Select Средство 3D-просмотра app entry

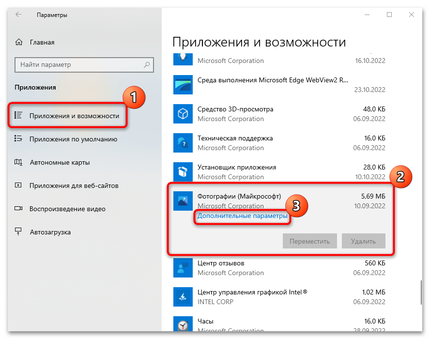[x=235, y=109]
